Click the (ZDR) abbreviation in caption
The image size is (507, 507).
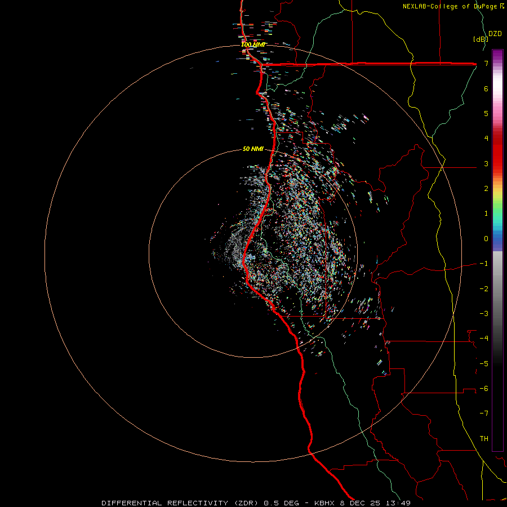click(246, 503)
